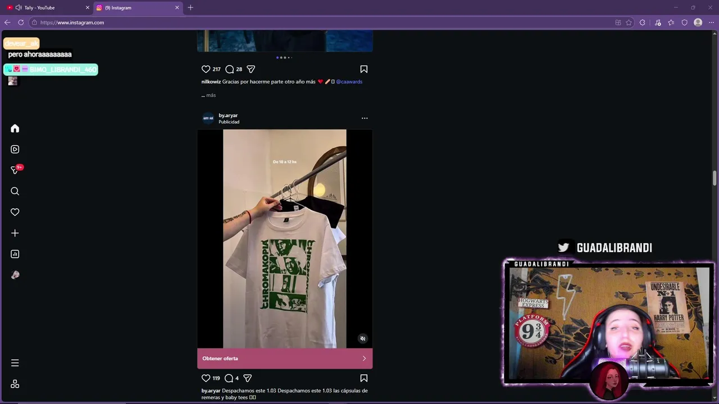Reload the current page
Screen dimensions: 719x404
21,22
